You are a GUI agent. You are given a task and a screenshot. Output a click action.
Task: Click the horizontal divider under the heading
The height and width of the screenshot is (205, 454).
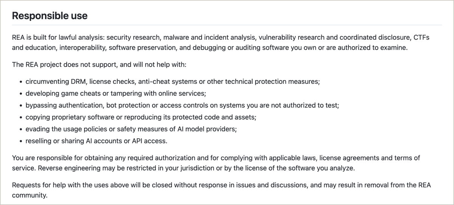(x=227, y=25)
